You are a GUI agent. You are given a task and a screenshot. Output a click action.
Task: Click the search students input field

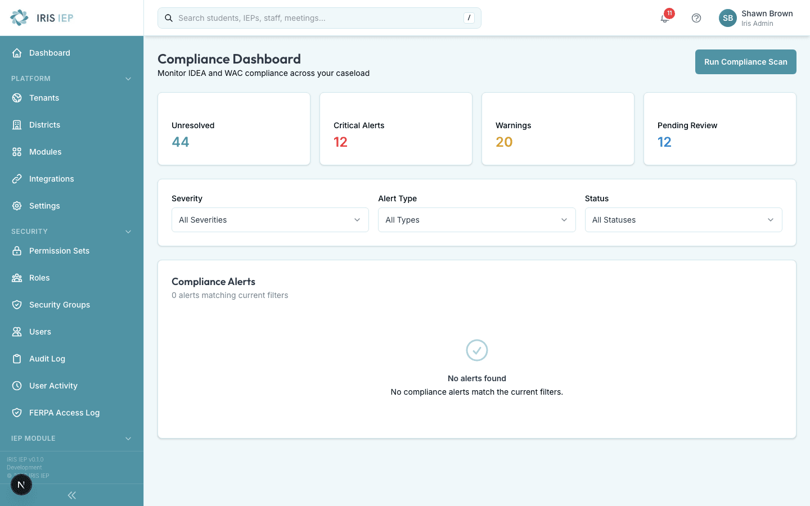click(x=319, y=18)
